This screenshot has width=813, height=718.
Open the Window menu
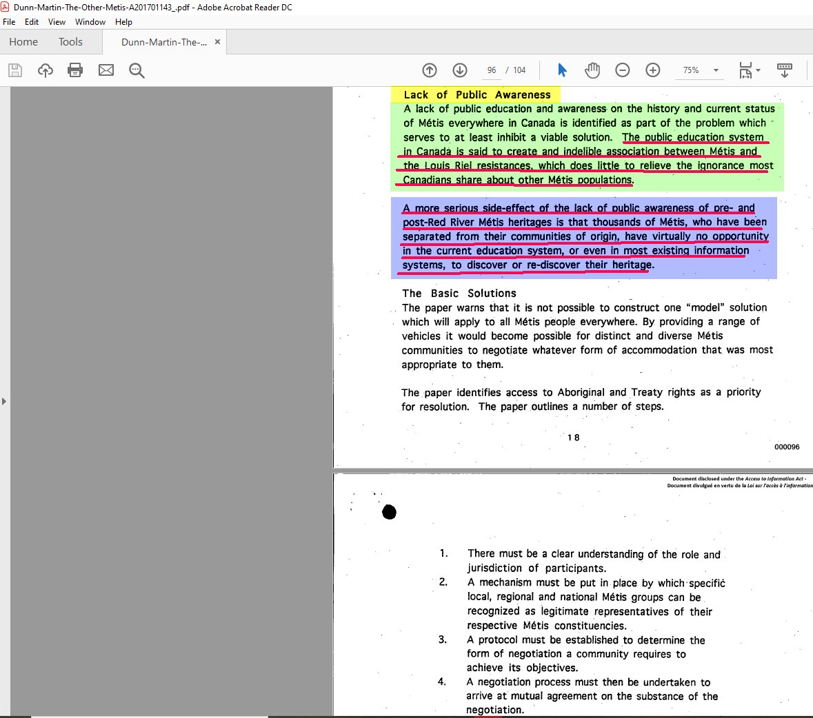click(x=90, y=22)
